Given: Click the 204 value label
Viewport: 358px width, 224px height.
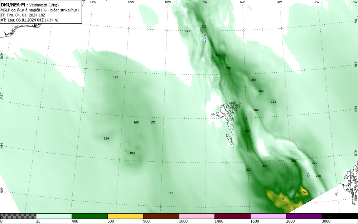Looking at the screenshot, I should (x=256, y=110).
